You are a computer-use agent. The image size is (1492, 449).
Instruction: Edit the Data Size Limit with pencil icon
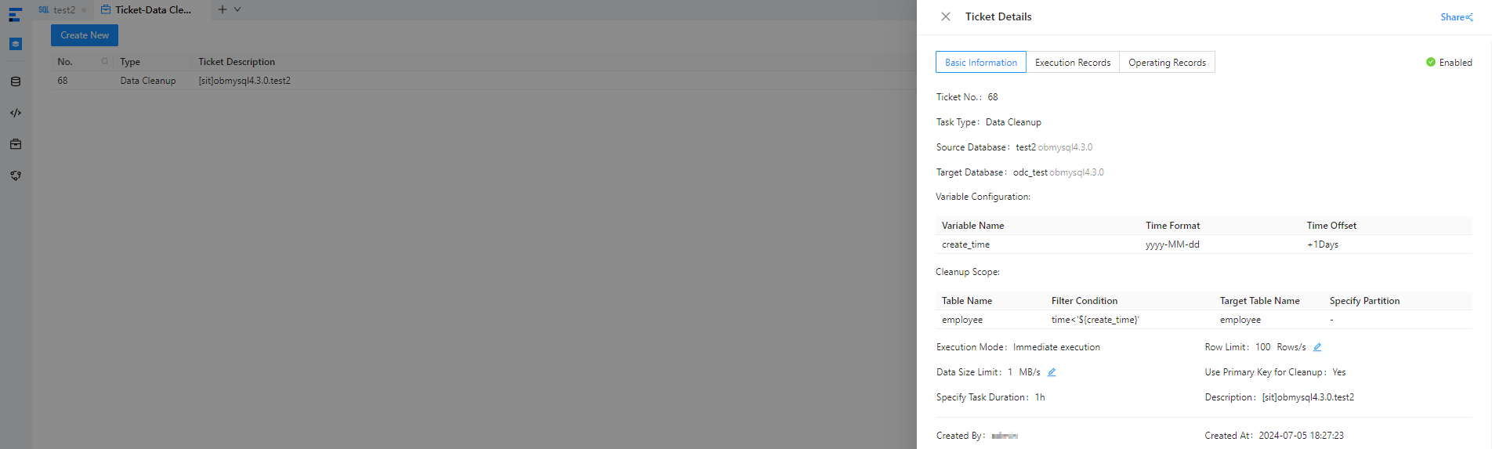1052,372
